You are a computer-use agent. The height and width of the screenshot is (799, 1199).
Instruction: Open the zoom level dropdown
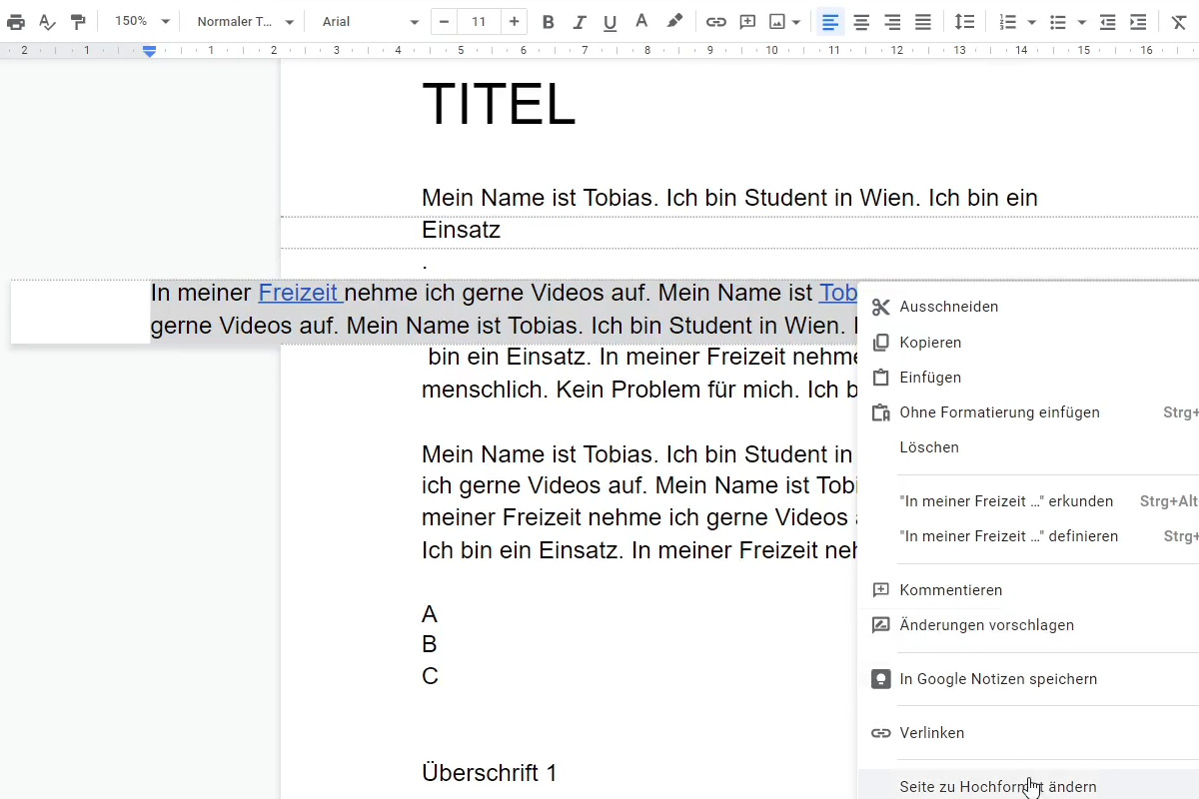[138, 20]
